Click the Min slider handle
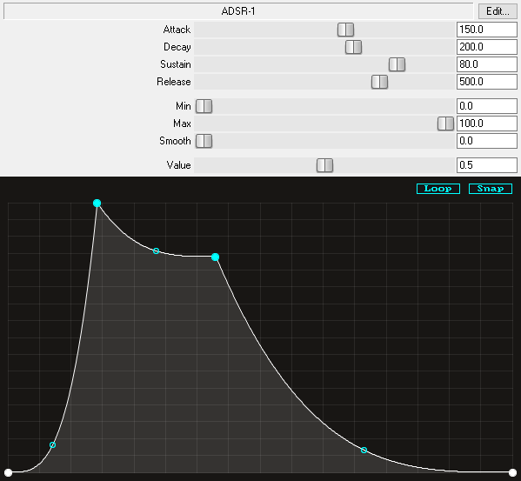This screenshot has width=521, height=481. click(204, 106)
